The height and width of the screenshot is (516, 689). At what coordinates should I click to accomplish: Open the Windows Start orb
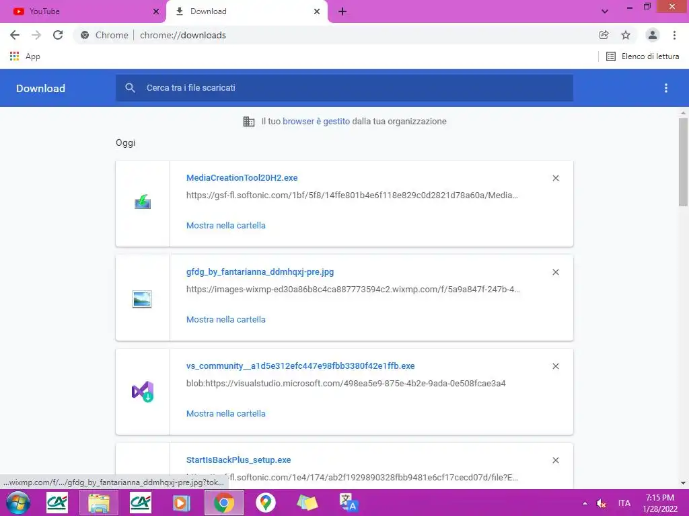point(17,503)
